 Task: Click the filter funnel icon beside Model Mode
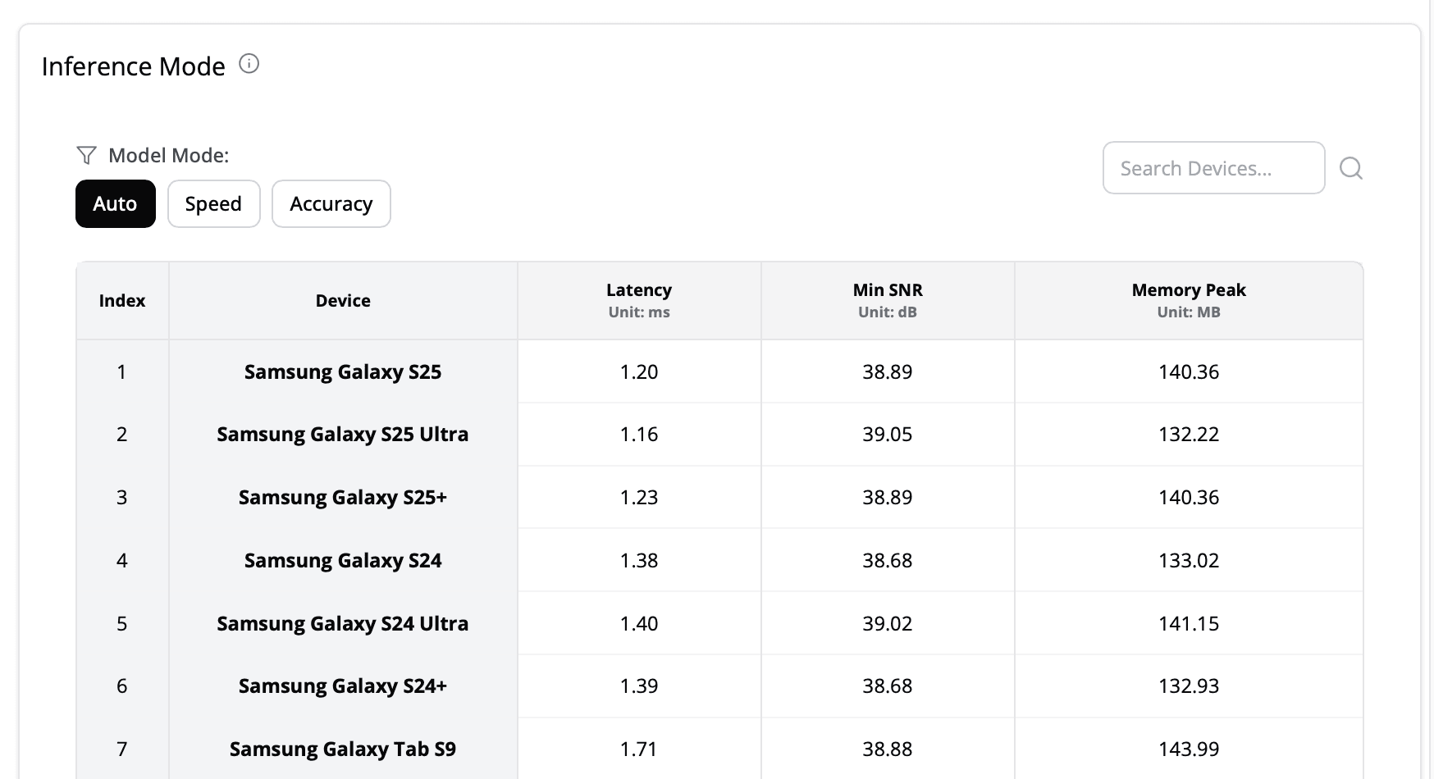[85, 155]
